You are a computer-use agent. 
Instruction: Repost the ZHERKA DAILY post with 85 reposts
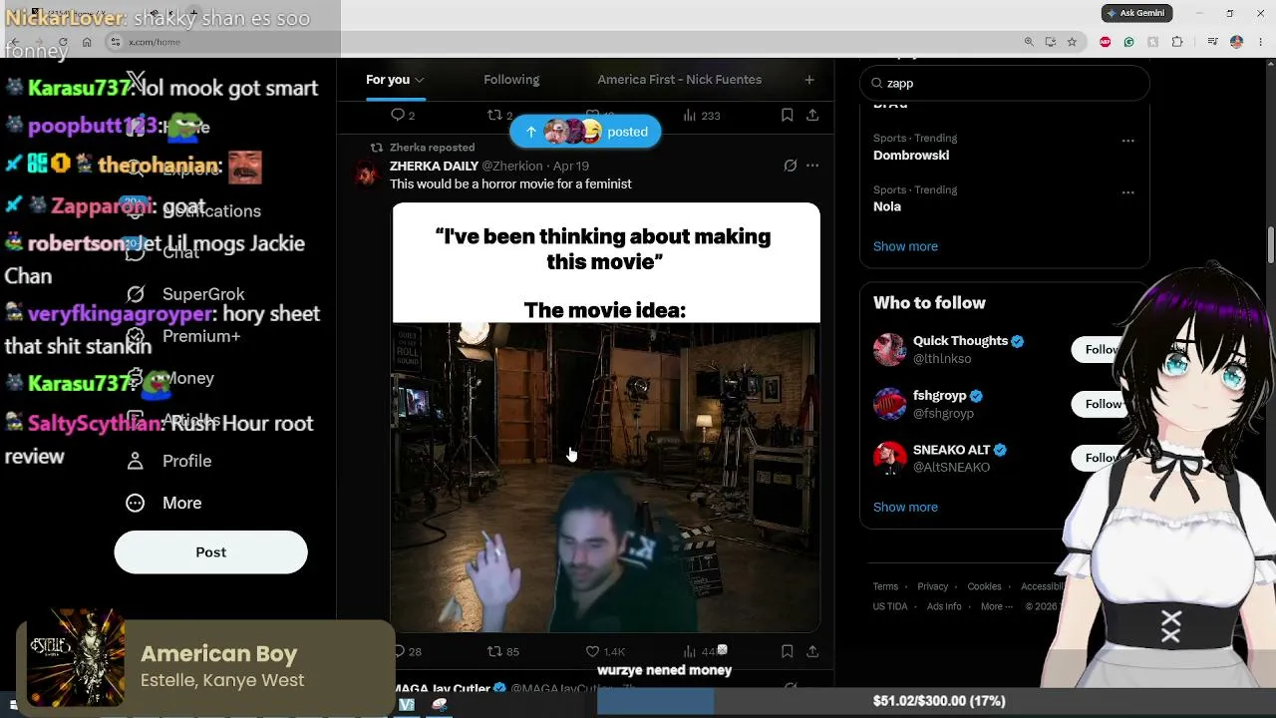click(x=502, y=651)
